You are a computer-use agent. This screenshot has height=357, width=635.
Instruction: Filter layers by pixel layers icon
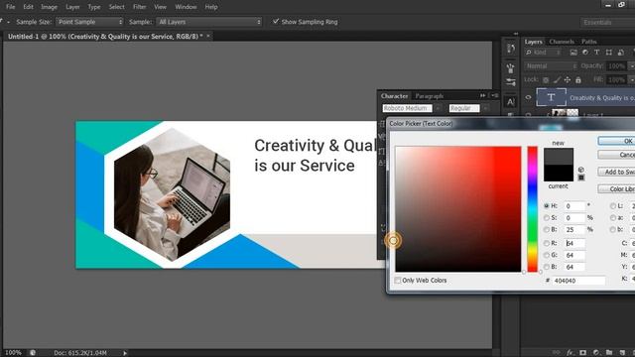573,53
